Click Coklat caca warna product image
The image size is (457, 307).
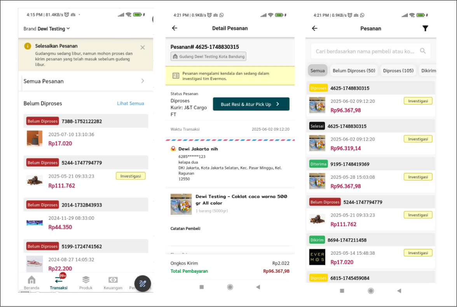pos(181,204)
